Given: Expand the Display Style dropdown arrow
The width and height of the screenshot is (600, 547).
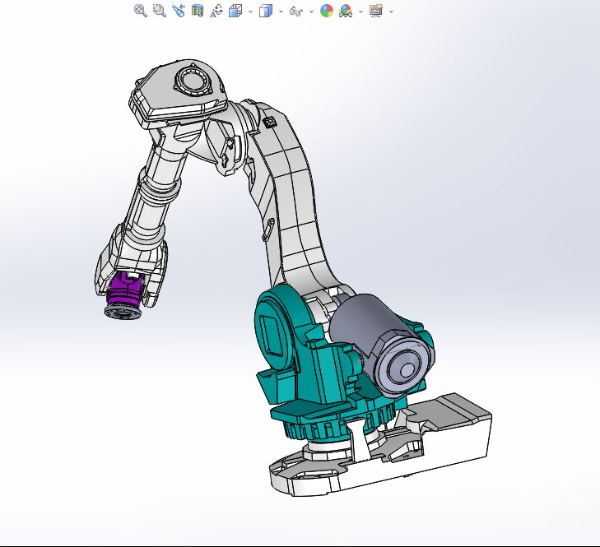Looking at the screenshot, I should click(x=281, y=12).
